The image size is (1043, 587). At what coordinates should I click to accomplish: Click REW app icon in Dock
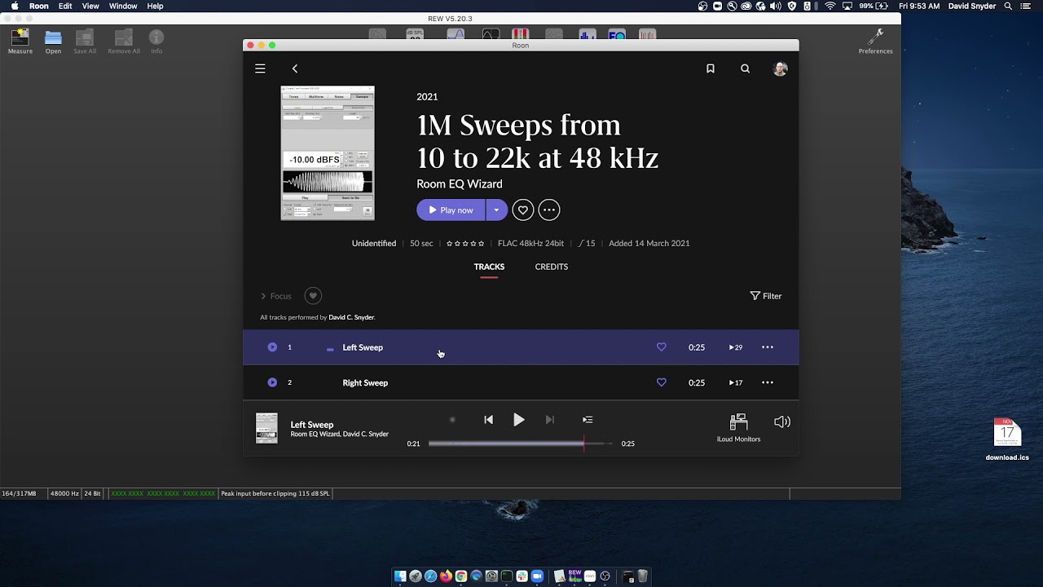574,576
